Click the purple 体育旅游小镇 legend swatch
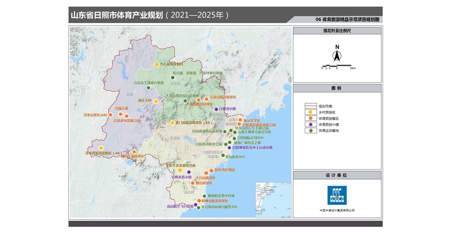Screen dimensions: 451x233 (x=310, y=125)
